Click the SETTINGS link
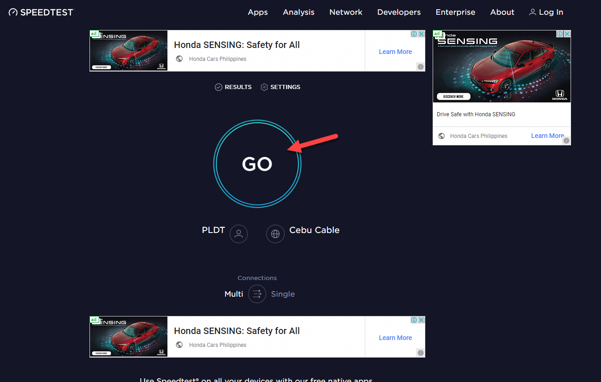 [280, 87]
